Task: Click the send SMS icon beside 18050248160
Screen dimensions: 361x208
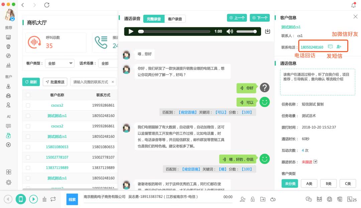Action: point(330,46)
